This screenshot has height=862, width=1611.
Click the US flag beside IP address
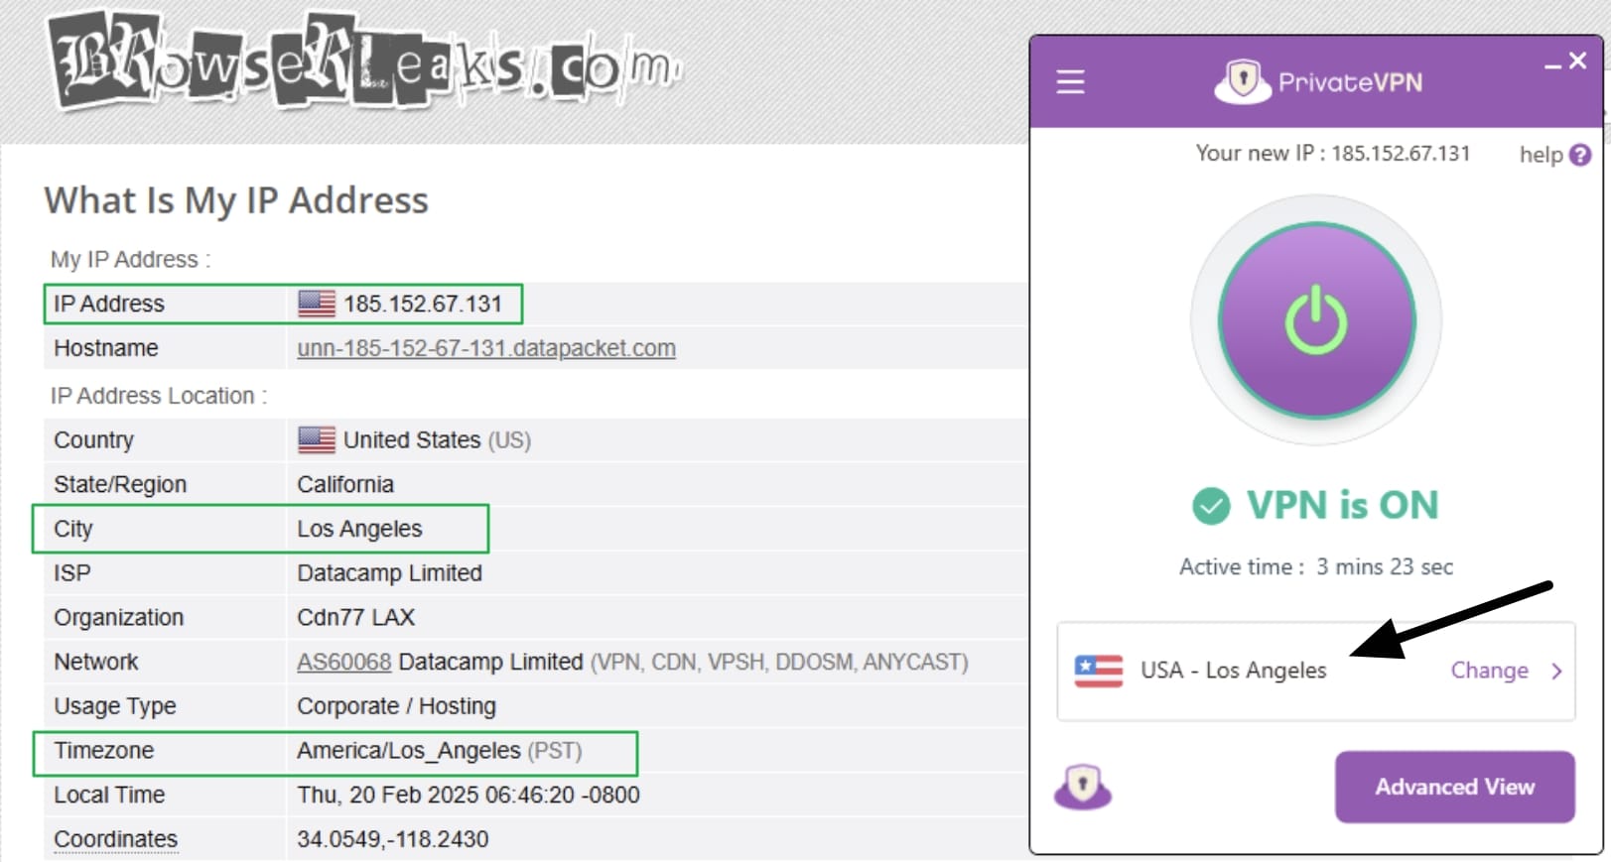[317, 304]
